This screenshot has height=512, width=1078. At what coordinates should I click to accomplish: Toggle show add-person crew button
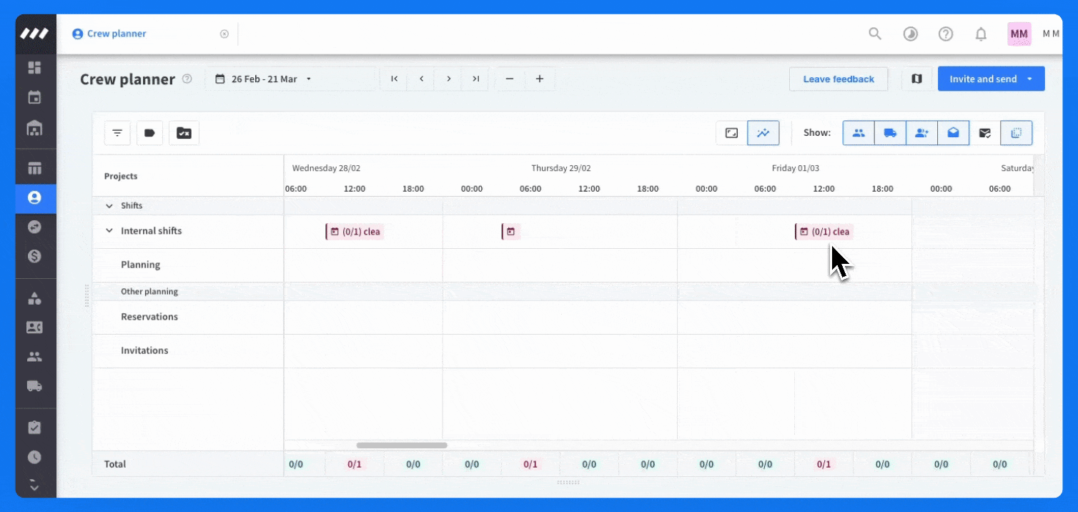pyautogui.click(x=921, y=133)
